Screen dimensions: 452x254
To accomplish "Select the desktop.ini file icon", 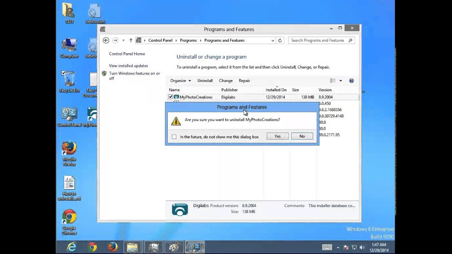I will coord(95,13).
